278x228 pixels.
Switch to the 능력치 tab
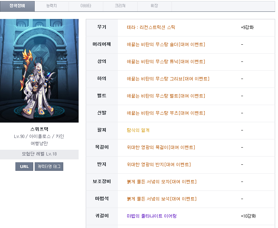click(x=51, y=6)
